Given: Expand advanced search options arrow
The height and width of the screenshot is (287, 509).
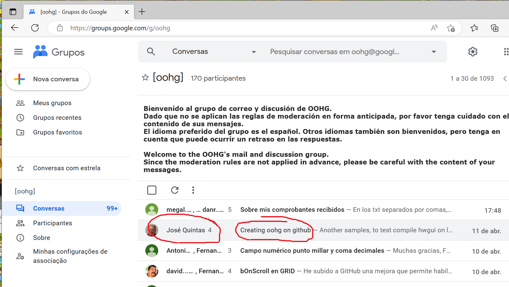Looking at the screenshot, I should click(x=434, y=52).
